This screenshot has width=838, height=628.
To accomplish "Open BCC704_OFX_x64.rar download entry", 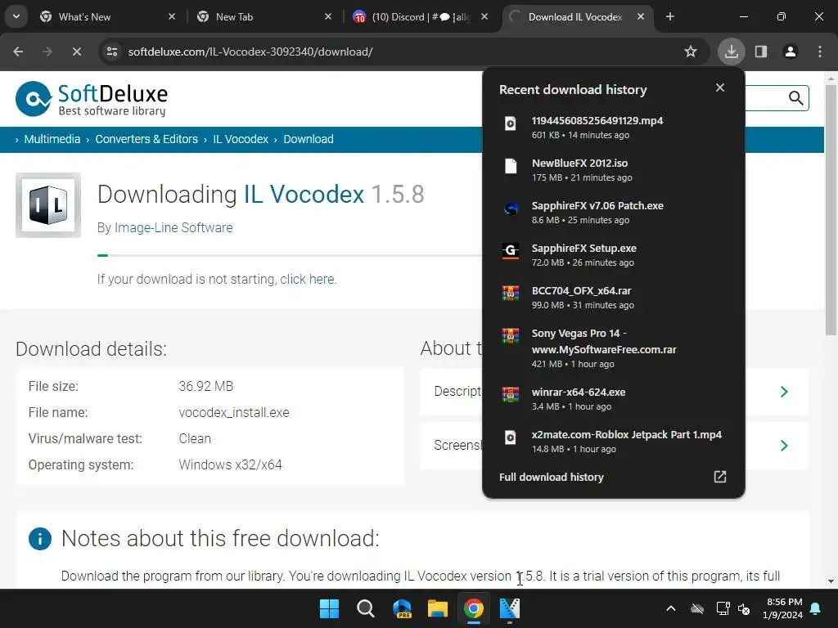I will click(x=614, y=298).
